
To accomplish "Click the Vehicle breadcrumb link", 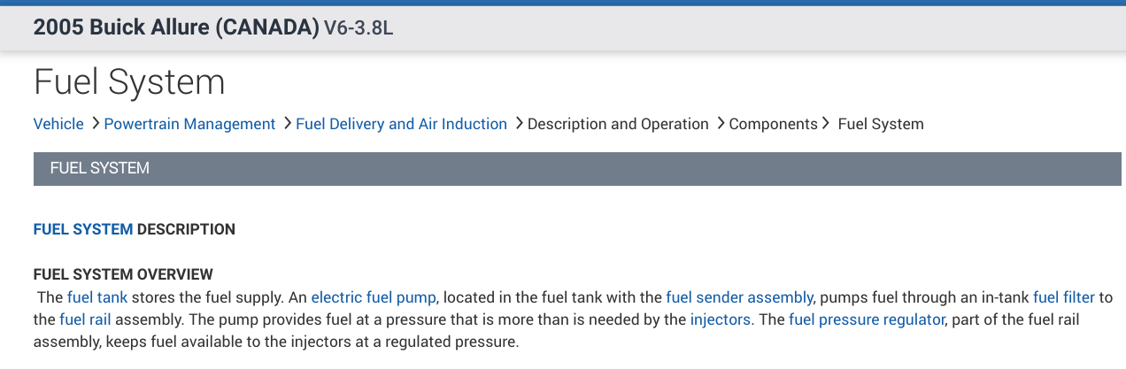I will (x=58, y=124).
